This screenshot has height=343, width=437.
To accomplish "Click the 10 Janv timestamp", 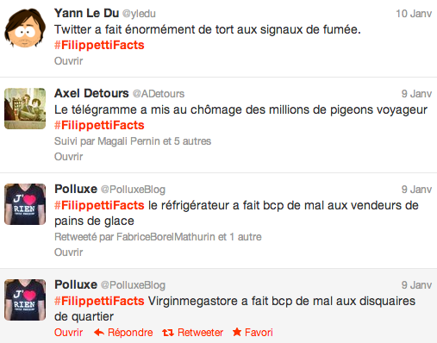I will point(414,14).
